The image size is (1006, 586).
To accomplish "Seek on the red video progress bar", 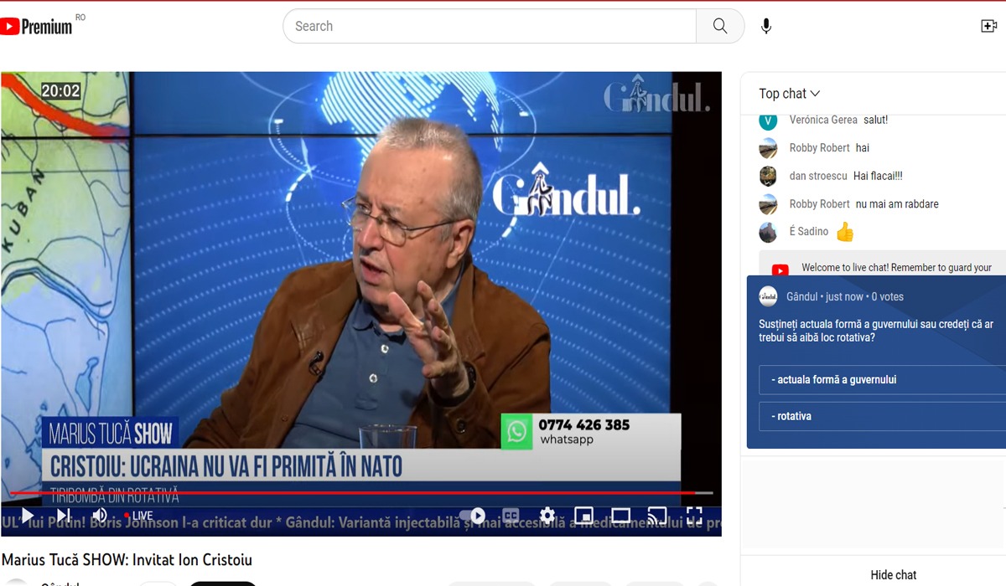I will tap(360, 493).
